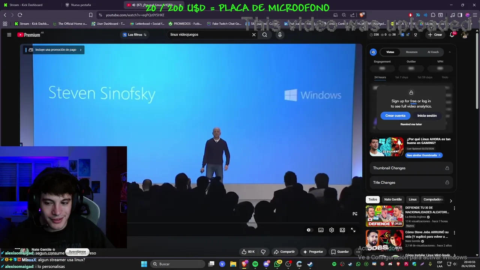Click 'Remind me later' link
Viewport: 480px width, 270px height.
[x=411, y=124]
